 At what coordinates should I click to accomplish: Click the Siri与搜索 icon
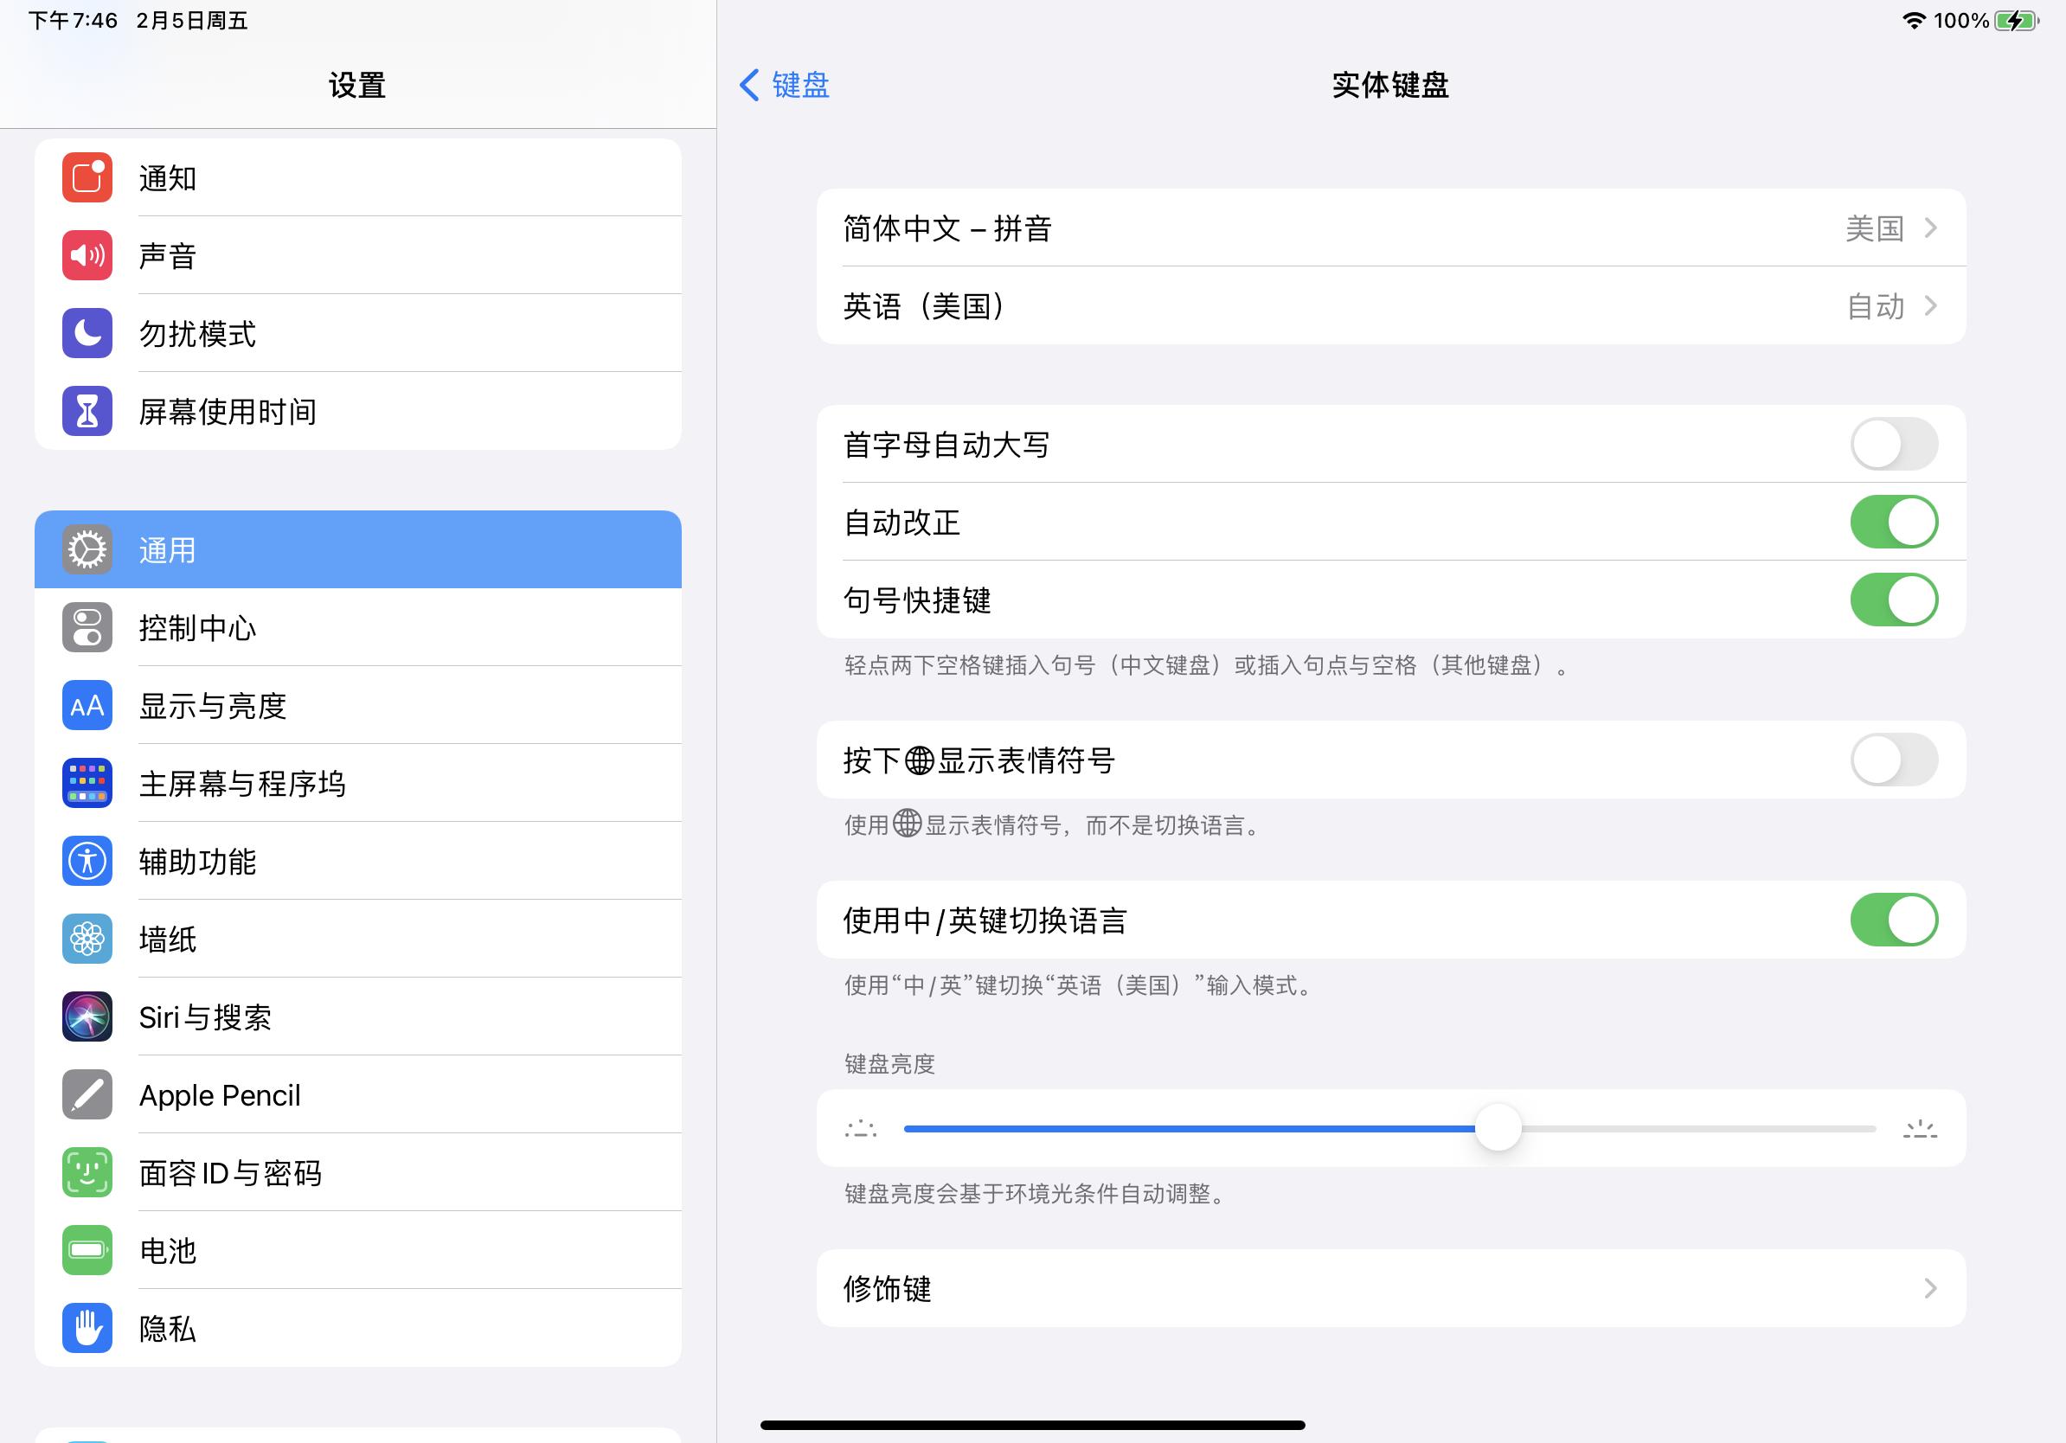pyautogui.click(x=87, y=1017)
